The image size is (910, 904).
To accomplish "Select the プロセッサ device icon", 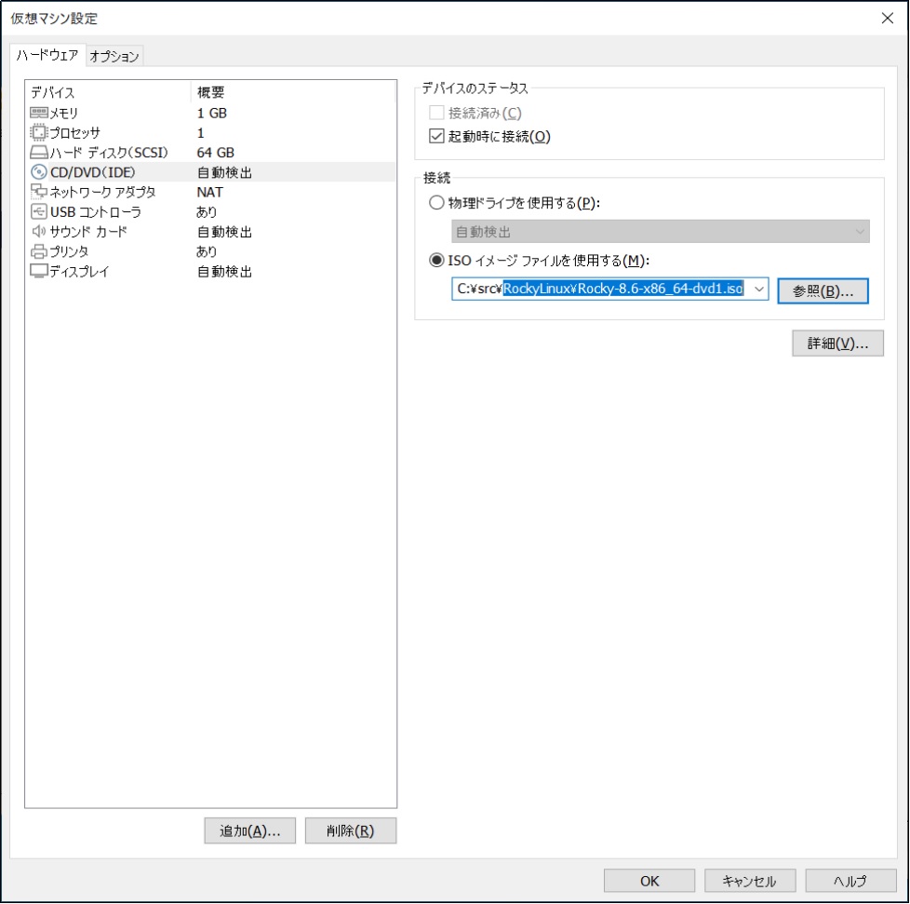I will (x=40, y=131).
